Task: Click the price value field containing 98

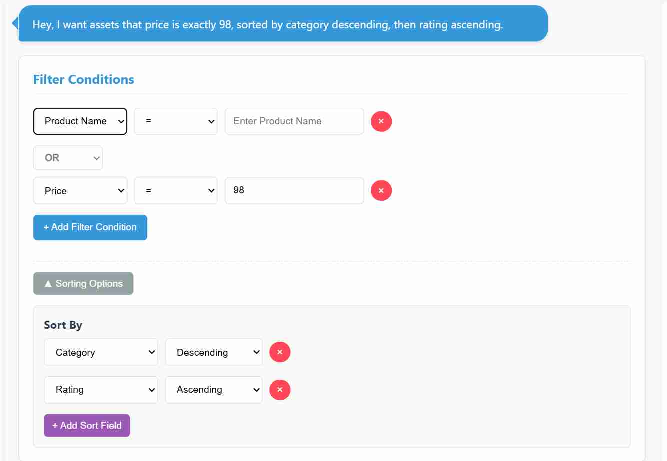Action: pos(294,190)
